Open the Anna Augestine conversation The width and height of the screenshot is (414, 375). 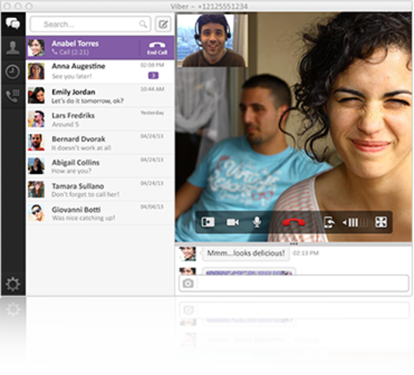click(x=100, y=71)
